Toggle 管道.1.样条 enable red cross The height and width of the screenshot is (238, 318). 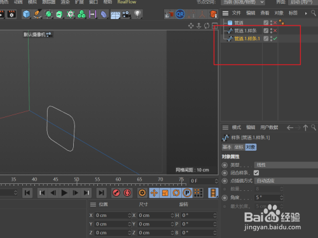[275, 31]
